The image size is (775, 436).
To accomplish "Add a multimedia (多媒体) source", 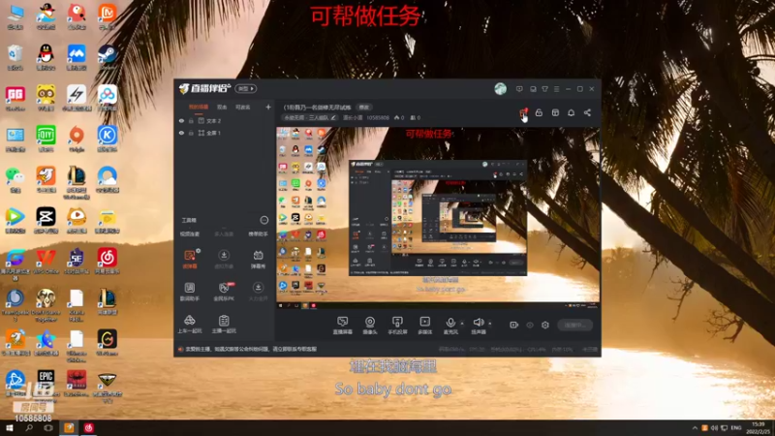I will point(424,326).
